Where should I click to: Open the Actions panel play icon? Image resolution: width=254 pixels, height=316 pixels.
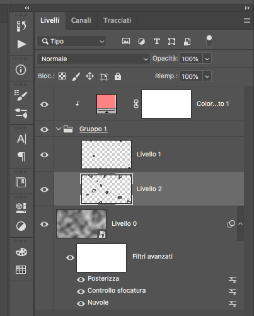(x=21, y=44)
